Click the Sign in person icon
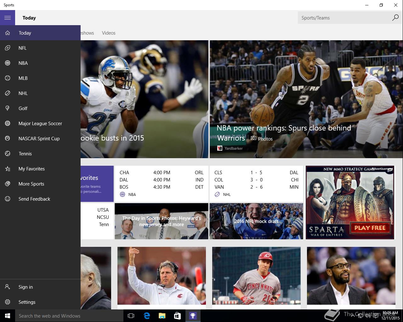 pos(8,287)
